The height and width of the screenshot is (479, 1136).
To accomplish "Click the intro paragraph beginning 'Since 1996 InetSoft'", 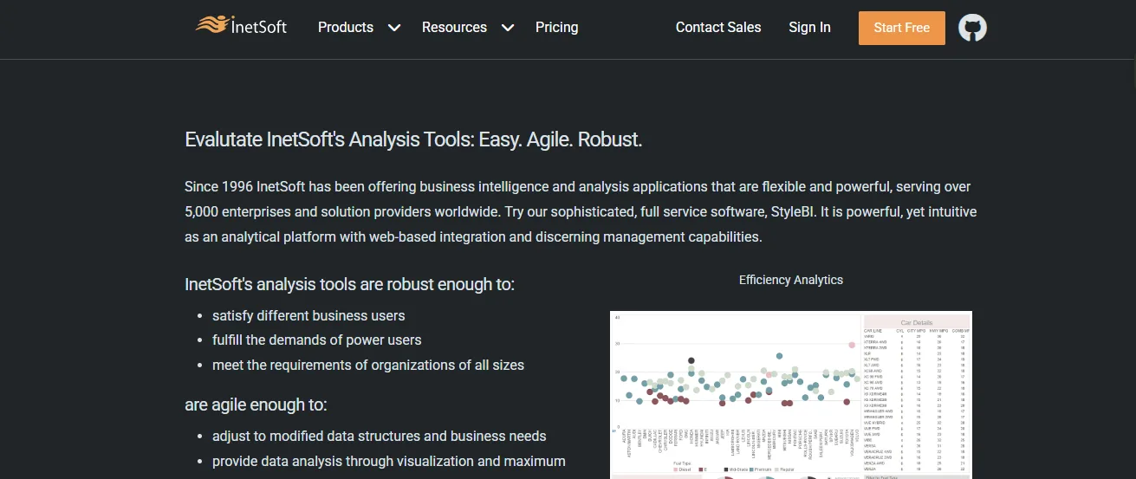I will pos(581,211).
